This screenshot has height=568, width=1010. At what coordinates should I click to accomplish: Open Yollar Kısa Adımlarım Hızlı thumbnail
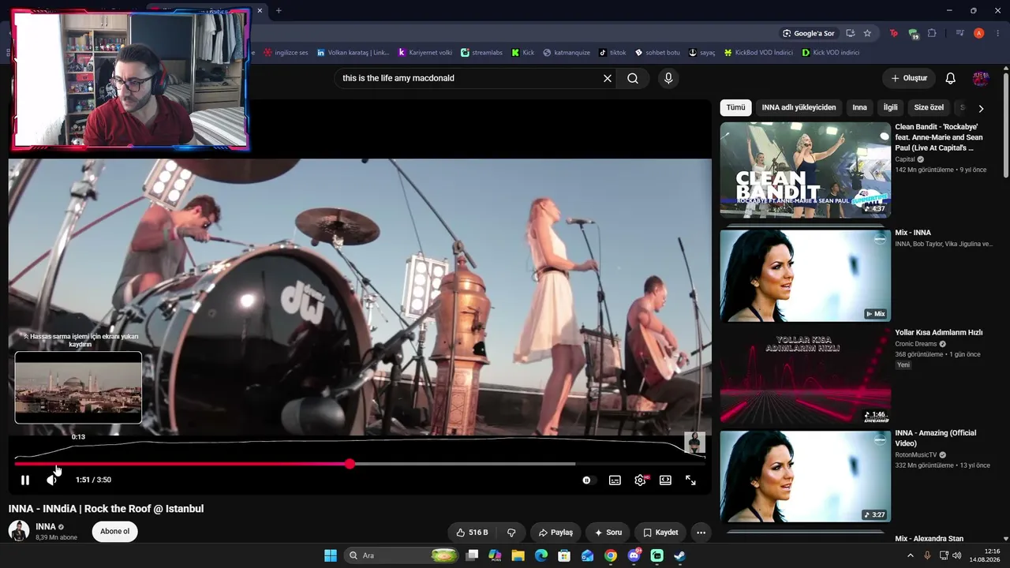(805, 376)
